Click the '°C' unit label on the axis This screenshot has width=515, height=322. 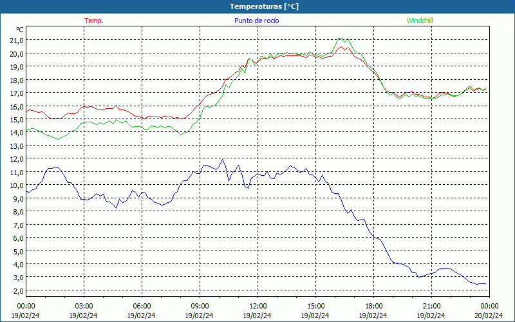[20, 30]
